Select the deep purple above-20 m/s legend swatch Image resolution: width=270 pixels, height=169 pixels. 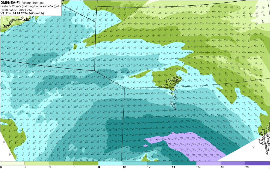(x=258, y=163)
